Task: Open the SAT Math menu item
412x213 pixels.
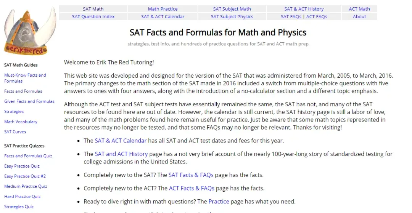Action: click(93, 9)
